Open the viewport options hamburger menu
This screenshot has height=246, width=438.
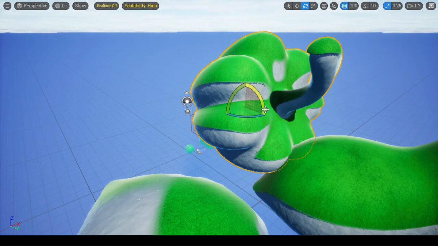pyautogui.click(x=7, y=6)
